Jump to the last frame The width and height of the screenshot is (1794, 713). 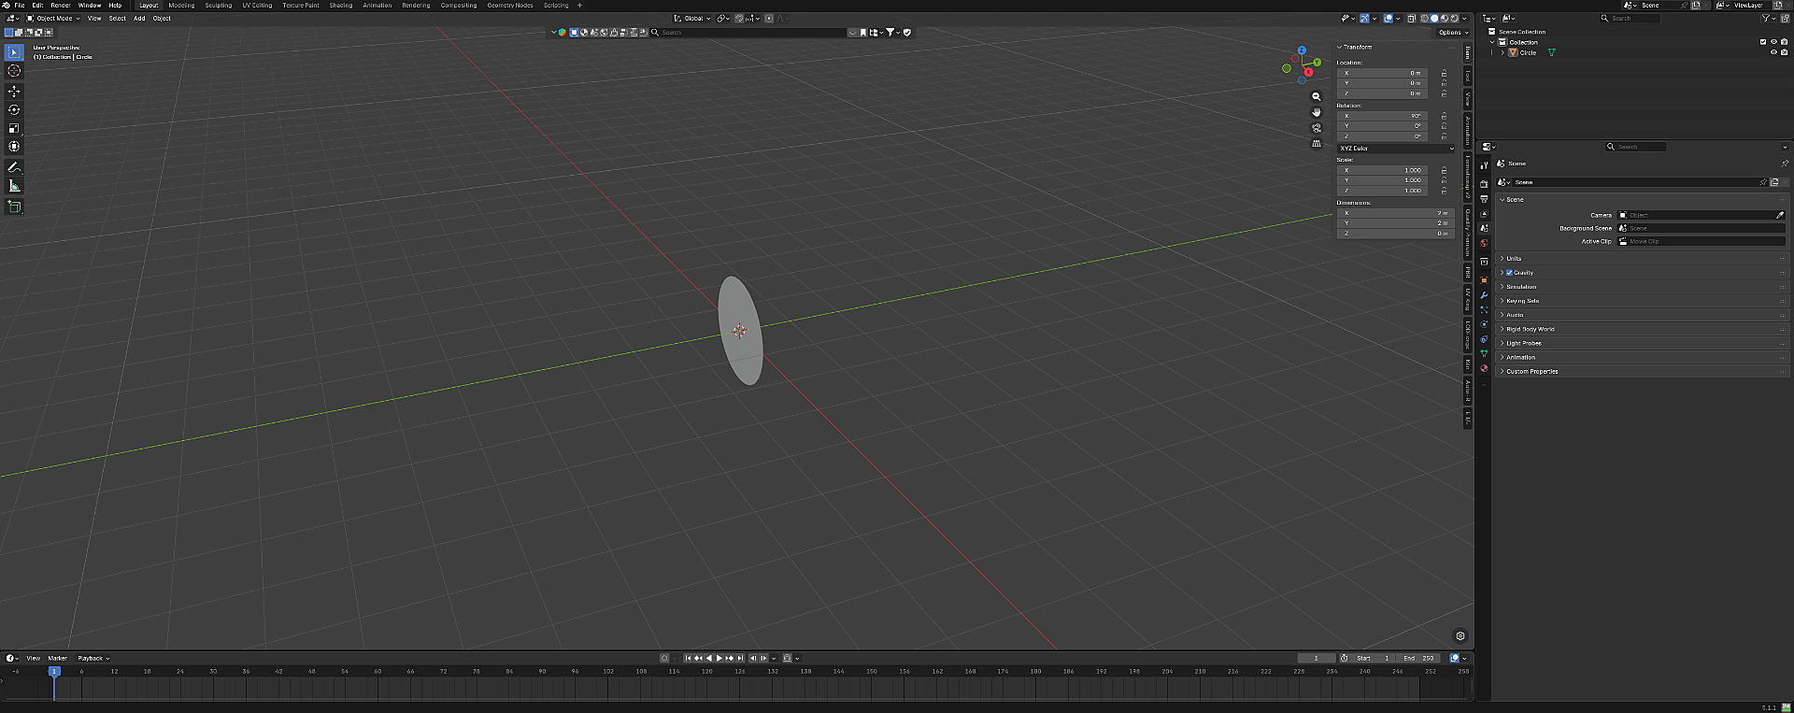(x=740, y=658)
